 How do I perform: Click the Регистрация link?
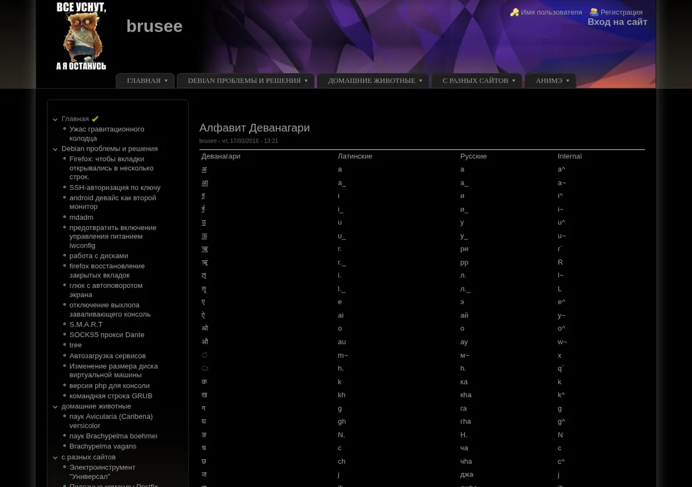click(x=621, y=12)
